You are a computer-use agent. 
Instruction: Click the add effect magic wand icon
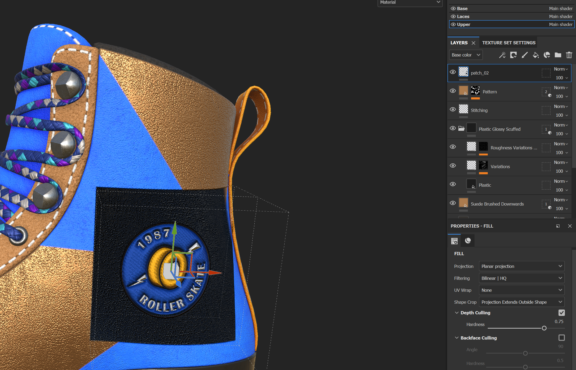(x=502, y=55)
